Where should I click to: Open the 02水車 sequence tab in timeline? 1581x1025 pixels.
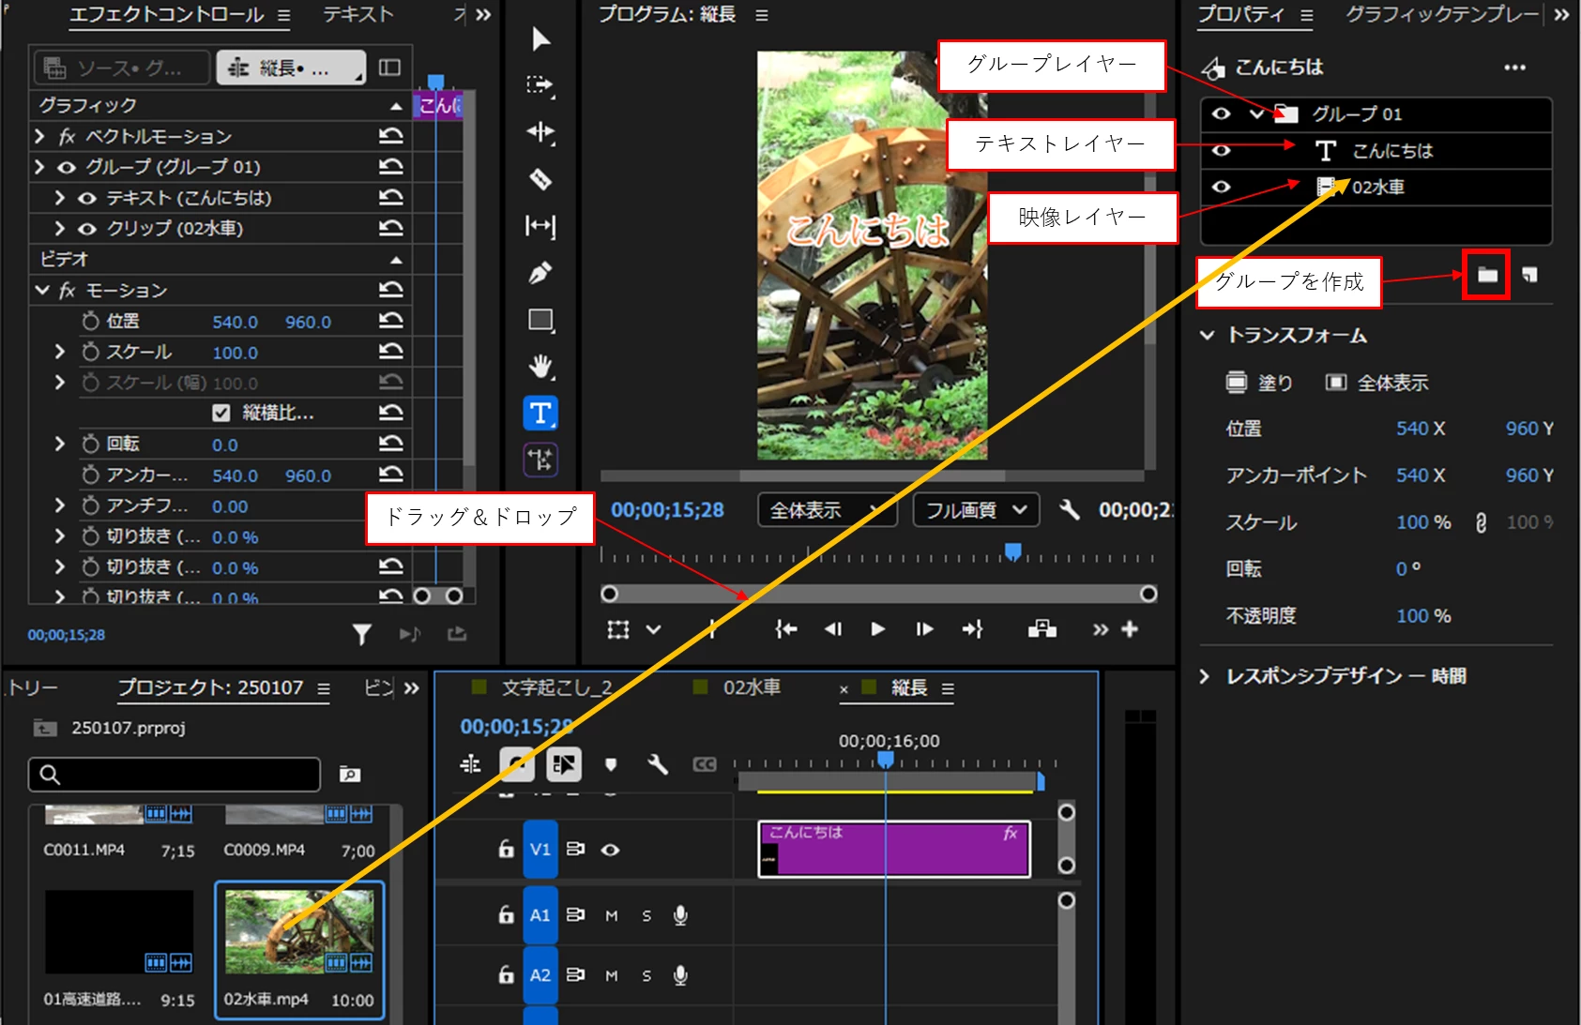[x=752, y=687]
